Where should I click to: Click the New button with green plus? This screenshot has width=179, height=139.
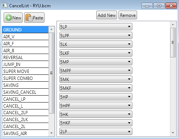[x=13, y=18]
